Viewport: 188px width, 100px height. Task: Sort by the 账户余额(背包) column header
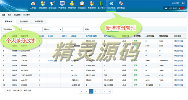92,36
